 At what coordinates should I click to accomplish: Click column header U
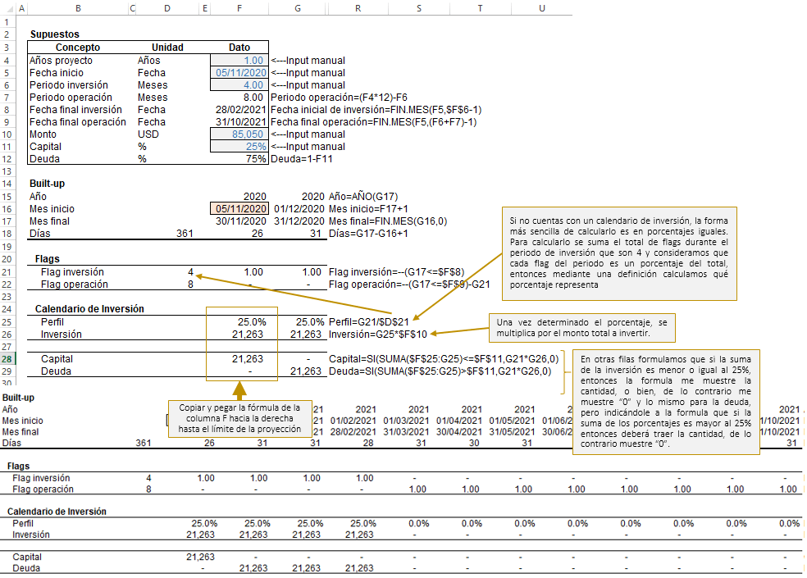pyautogui.click(x=541, y=7)
